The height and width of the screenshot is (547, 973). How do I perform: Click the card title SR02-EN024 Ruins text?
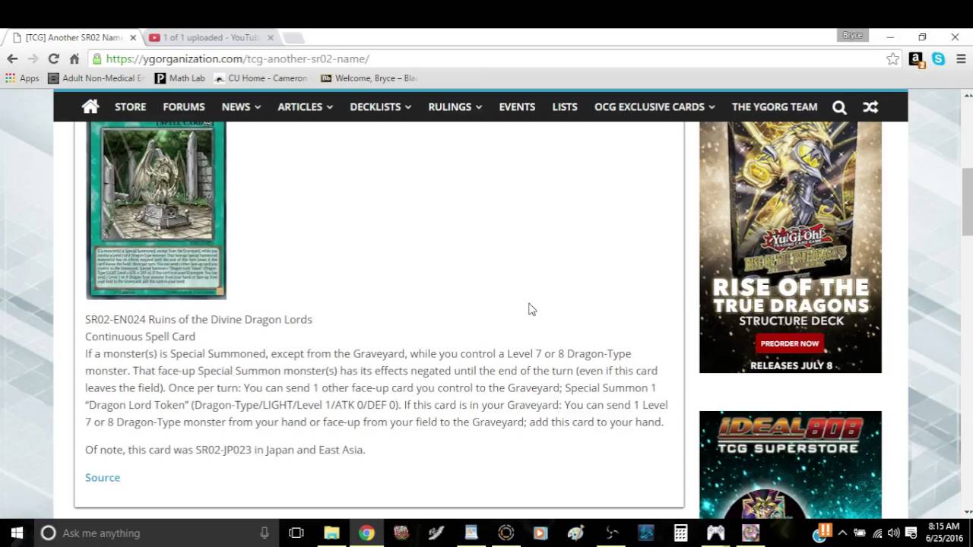[198, 319]
